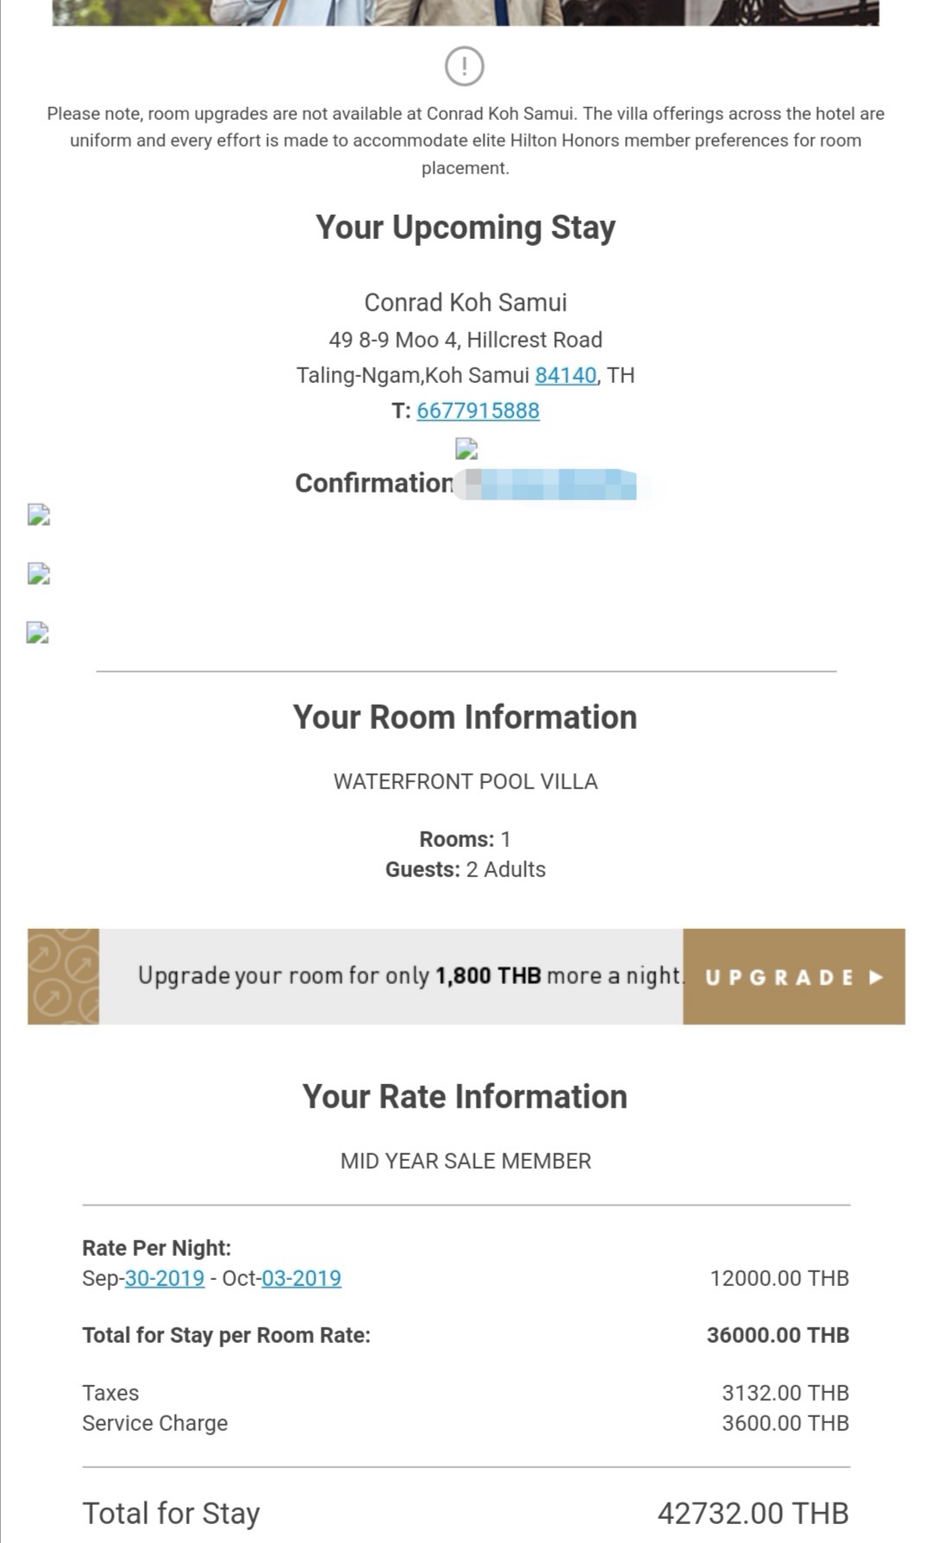Click the header photo at top
The height and width of the screenshot is (1543, 931).
point(465,12)
